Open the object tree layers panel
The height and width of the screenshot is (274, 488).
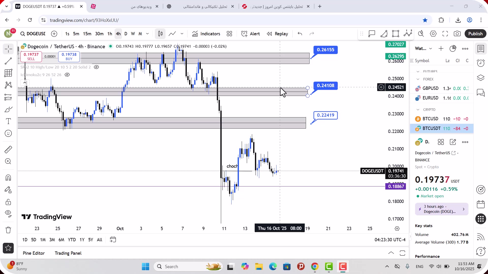pos(481,78)
